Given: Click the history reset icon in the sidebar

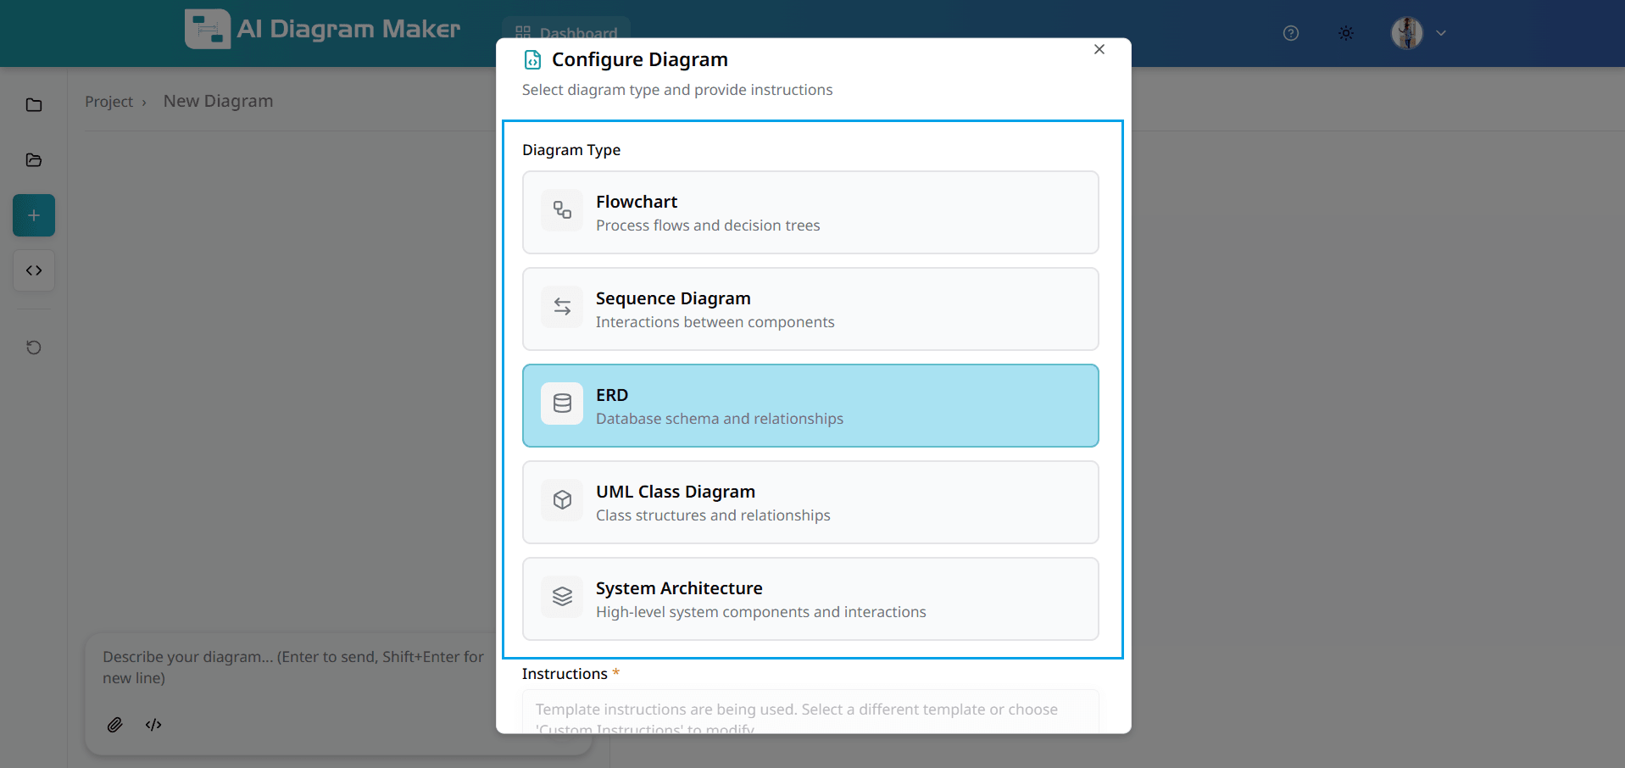Looking at the screenshot, I should (34, 348).
